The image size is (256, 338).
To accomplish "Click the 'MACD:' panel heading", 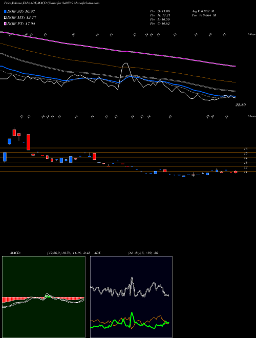I will coord(15,253).
